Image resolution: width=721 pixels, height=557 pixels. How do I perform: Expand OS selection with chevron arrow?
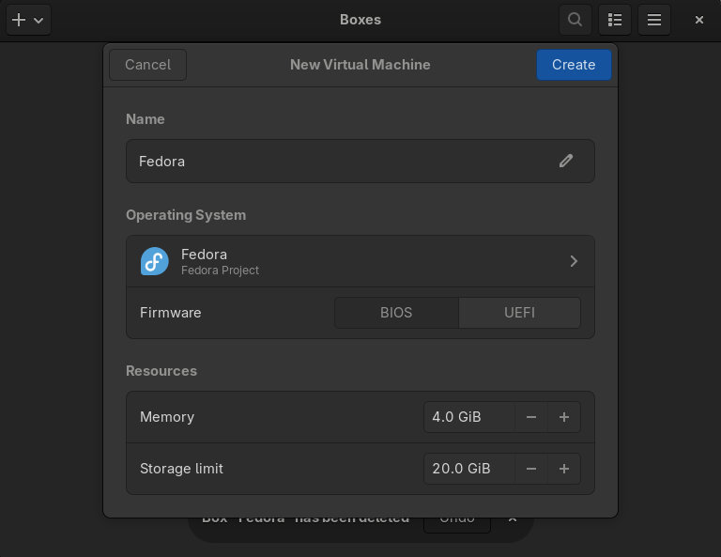(x=574, y=261)
